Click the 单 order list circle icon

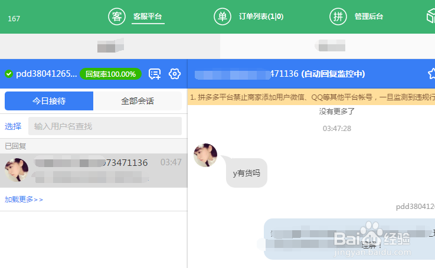223,17
